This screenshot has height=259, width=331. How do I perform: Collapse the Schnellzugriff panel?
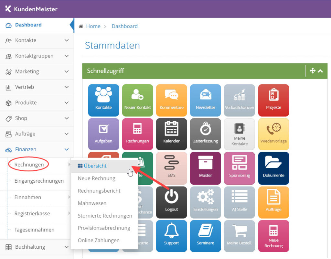(320, 71)
